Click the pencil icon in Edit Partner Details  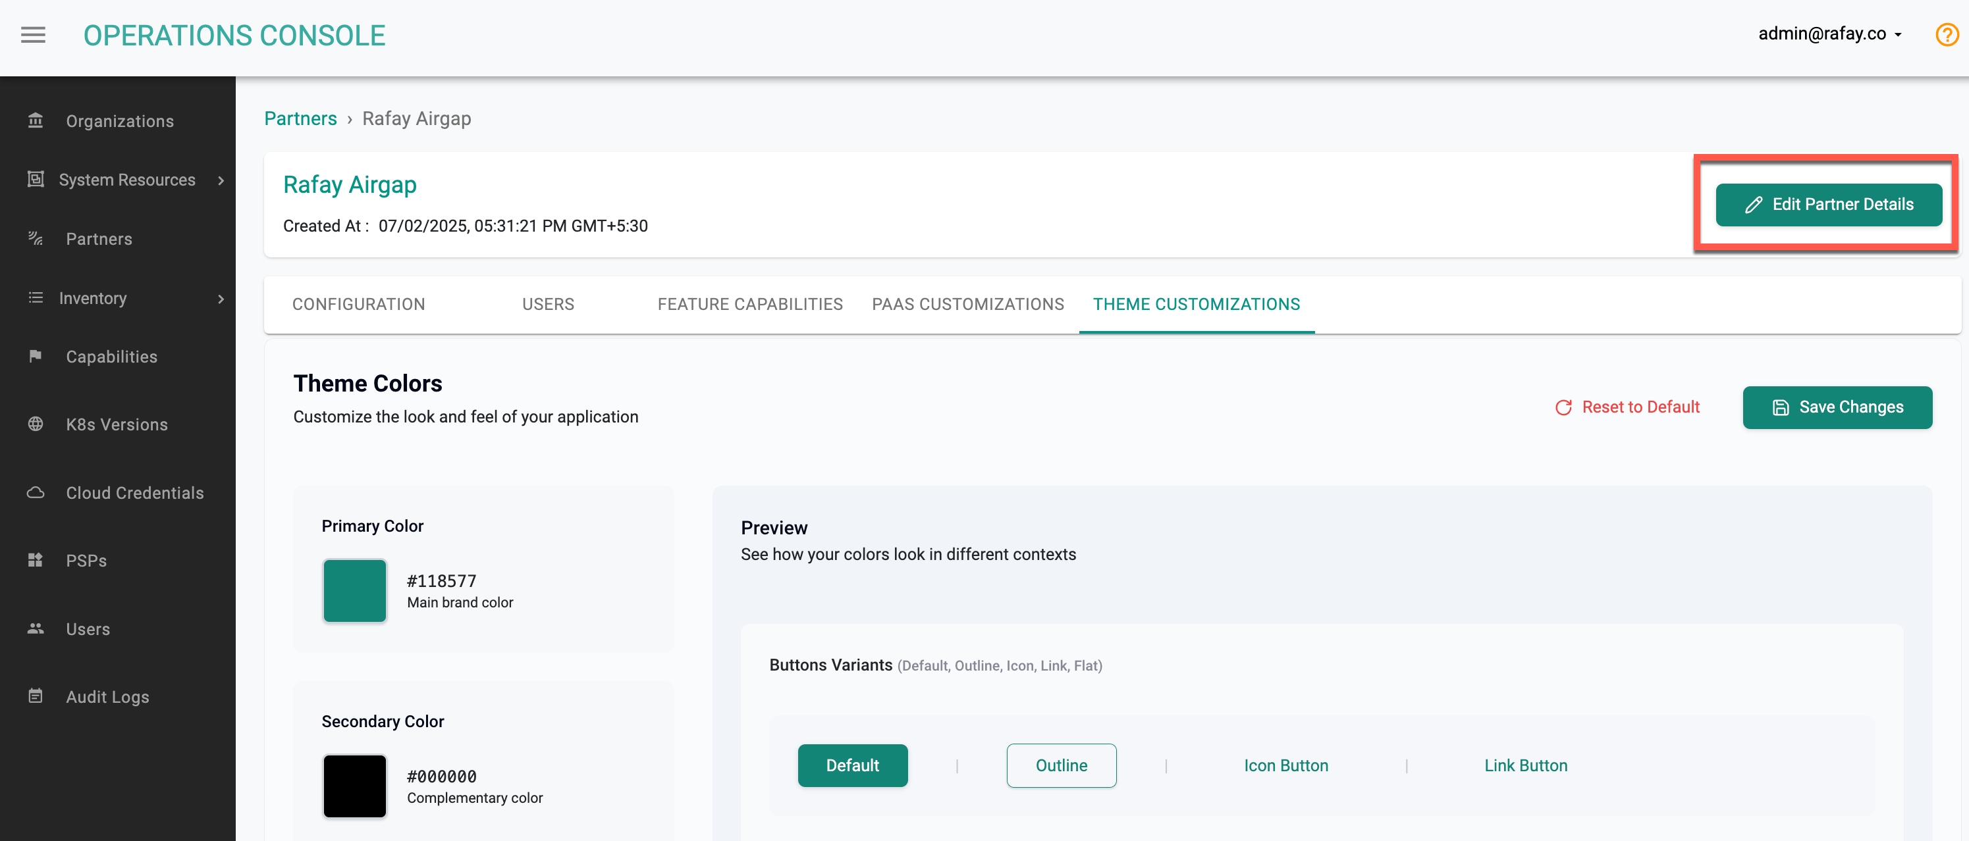[x=1754, y=205]
